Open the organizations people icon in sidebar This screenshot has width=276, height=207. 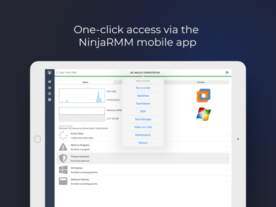[x=49, y=87]
